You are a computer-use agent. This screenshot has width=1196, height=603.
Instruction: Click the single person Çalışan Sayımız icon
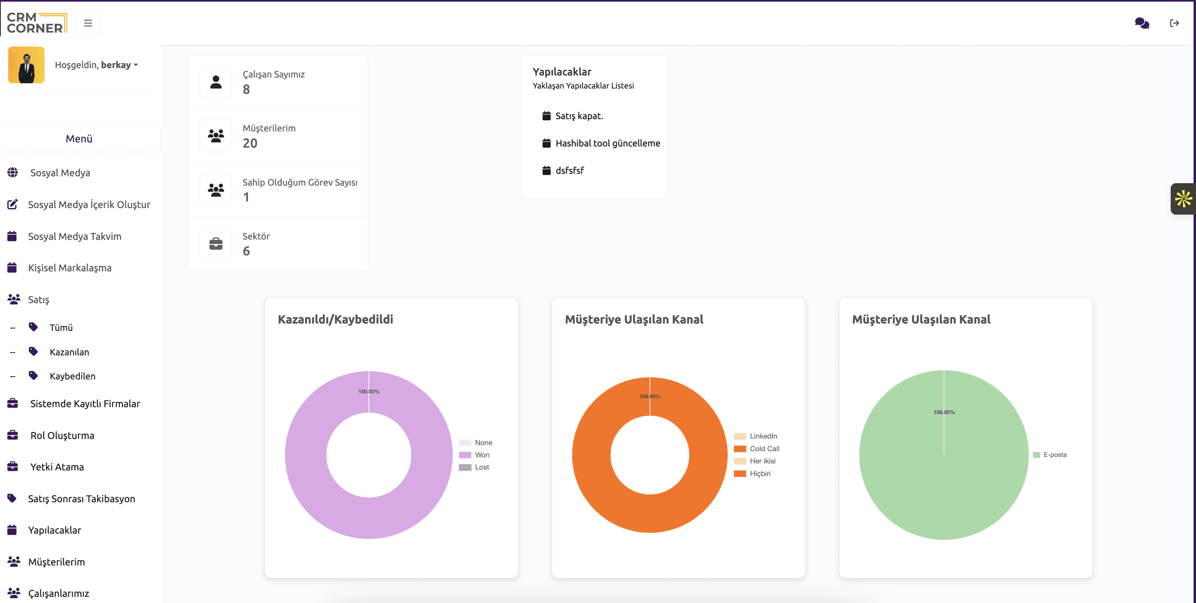[x=216, y=82]
